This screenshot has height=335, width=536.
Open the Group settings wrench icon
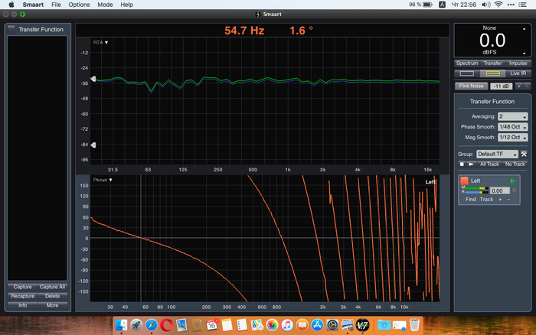[525, 154]
